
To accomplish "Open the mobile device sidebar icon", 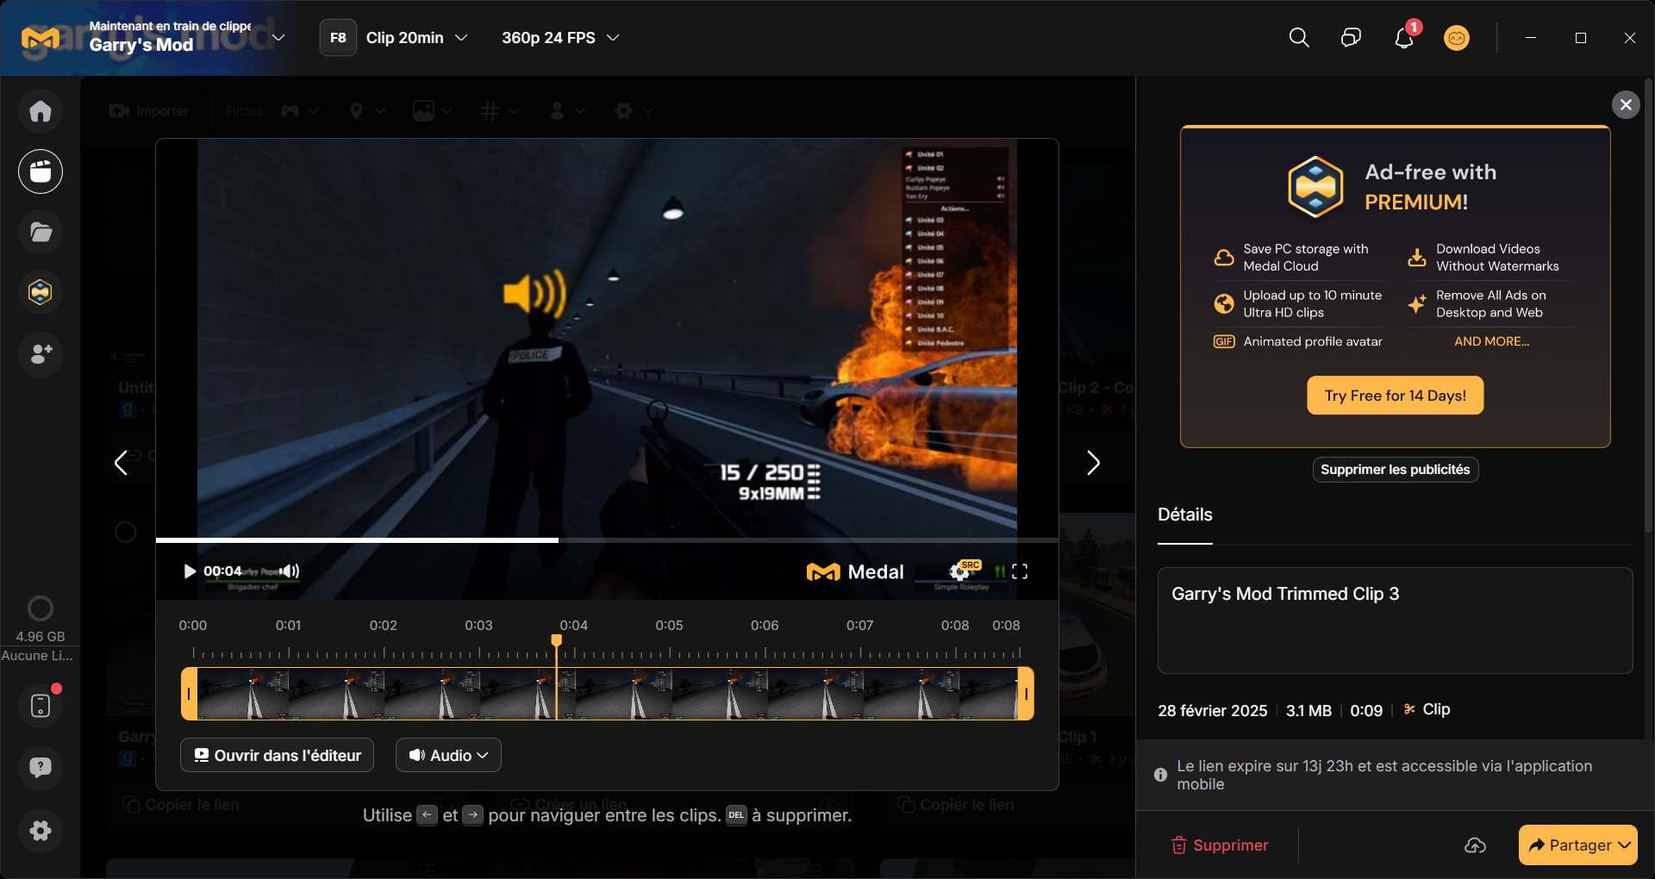I will [x=41, y=706].
